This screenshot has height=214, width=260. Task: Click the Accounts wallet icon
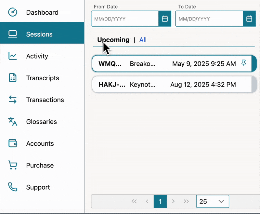click(13, 143)
